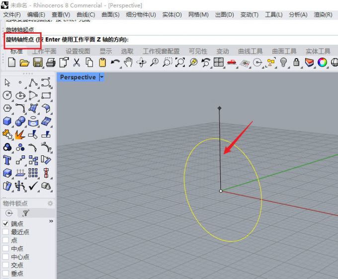Switch to the 设置视图 toolbar tab
The image size is (338, 279).
78,51
